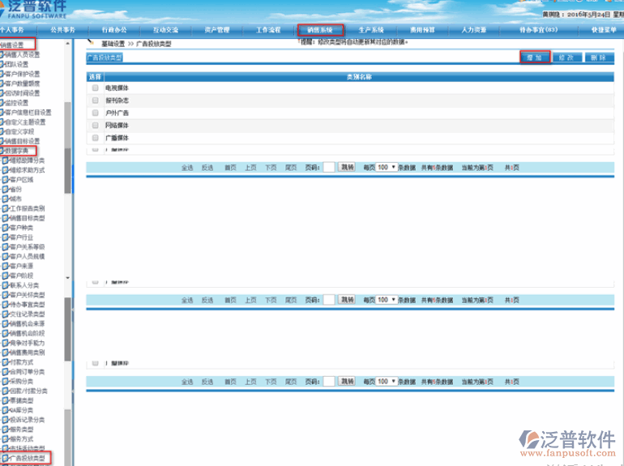
Task: Click the 页码 page number input field
Action: click(328, 167)
